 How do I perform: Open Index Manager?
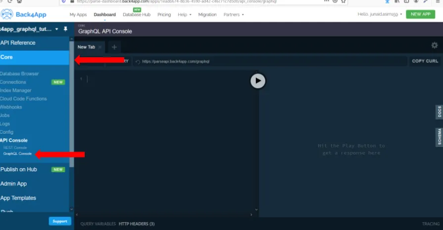pos(15,90)
